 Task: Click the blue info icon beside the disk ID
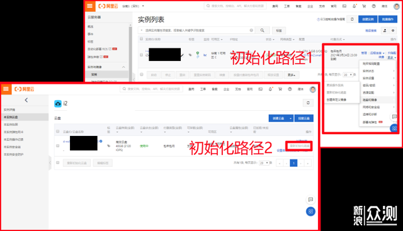tap(101, 141)
